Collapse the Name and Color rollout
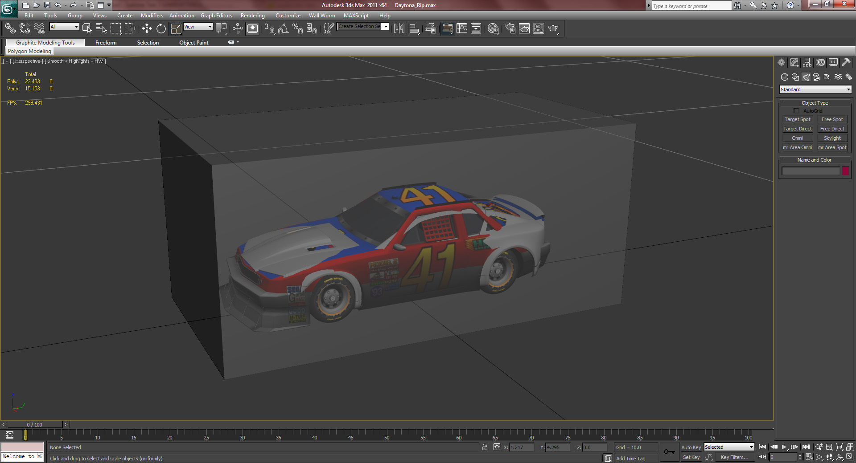This screenshot has height=463, width=856. pyautogui.click(x=815, y=160)
